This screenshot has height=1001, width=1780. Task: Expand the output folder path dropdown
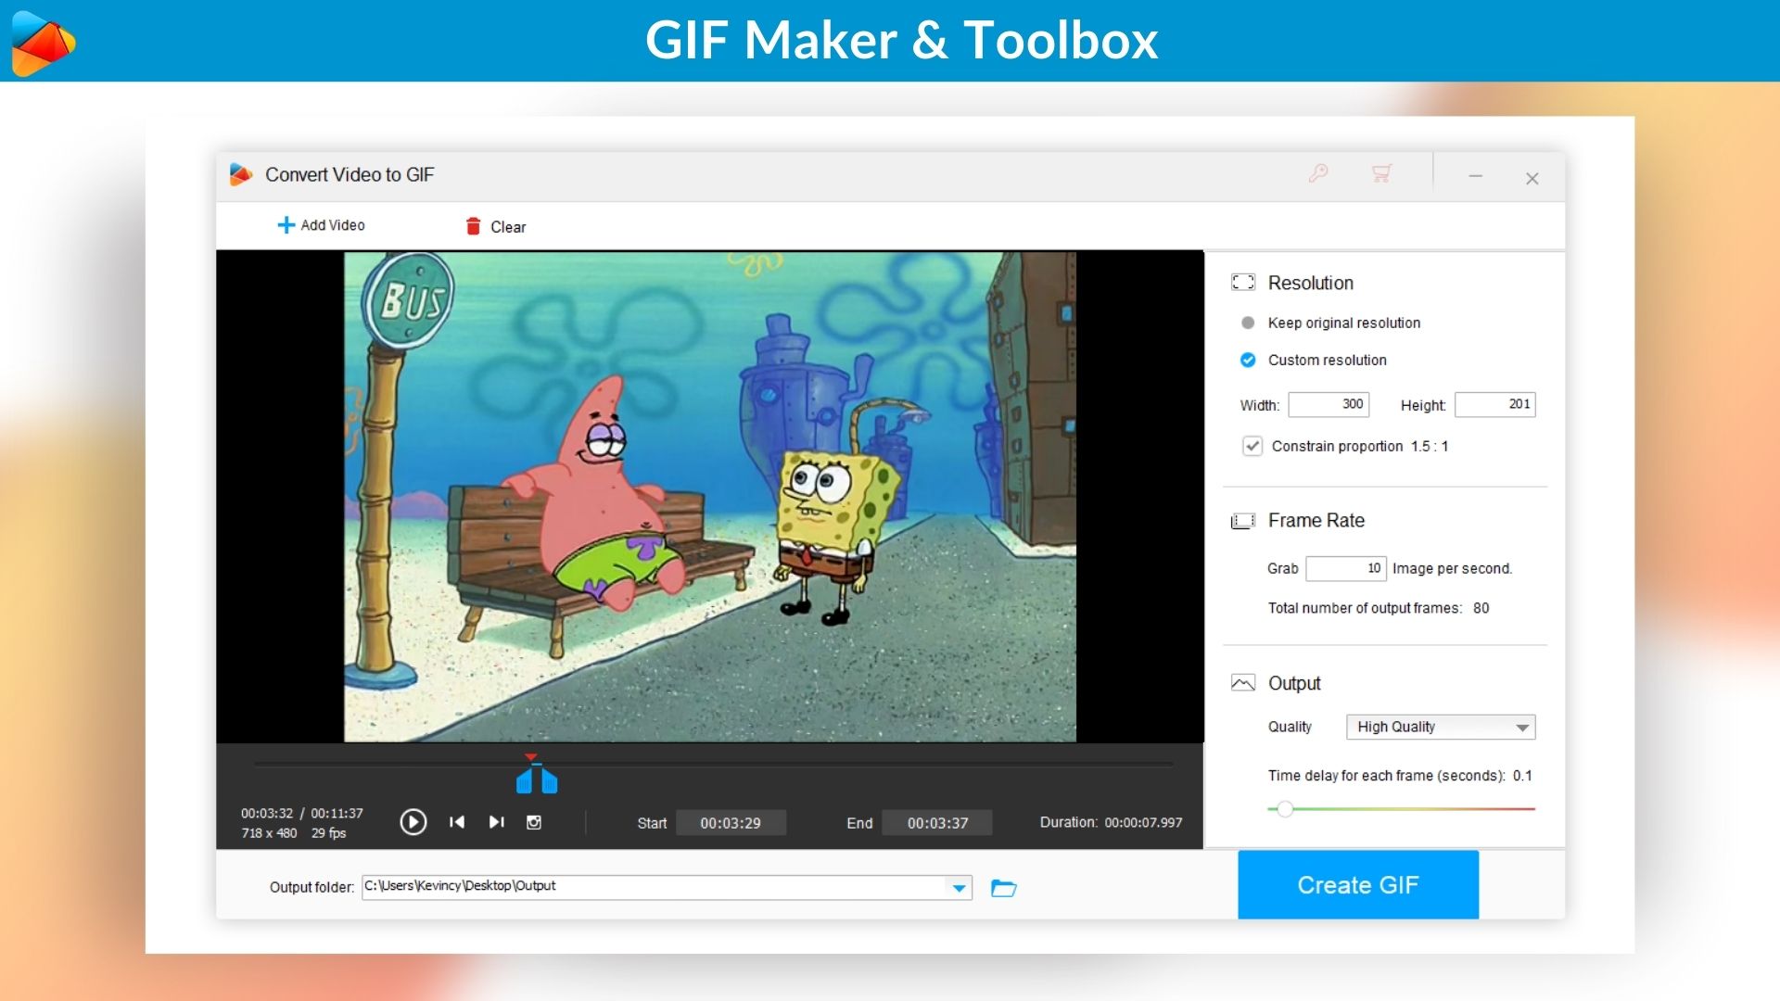point(959,888)
